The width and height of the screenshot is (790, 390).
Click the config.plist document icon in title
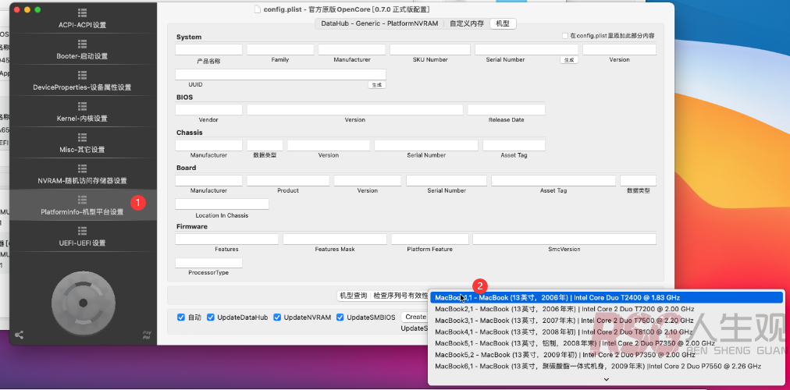click(x=258, y=9)
